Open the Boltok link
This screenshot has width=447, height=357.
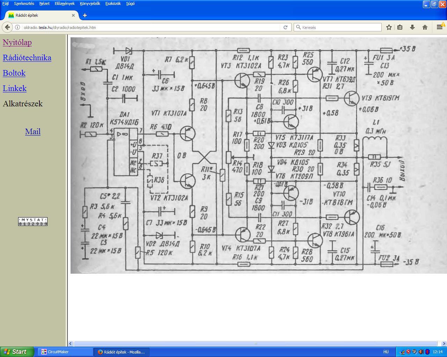click(x=14, y=73)
